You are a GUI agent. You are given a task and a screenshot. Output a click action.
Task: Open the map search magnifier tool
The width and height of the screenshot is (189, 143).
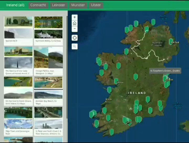coord(75,47)
